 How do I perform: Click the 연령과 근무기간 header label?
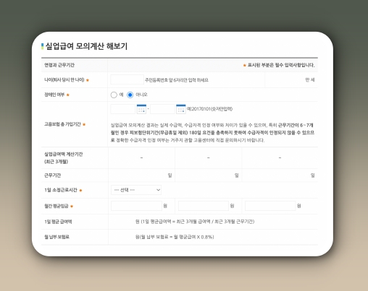point(59,65)
